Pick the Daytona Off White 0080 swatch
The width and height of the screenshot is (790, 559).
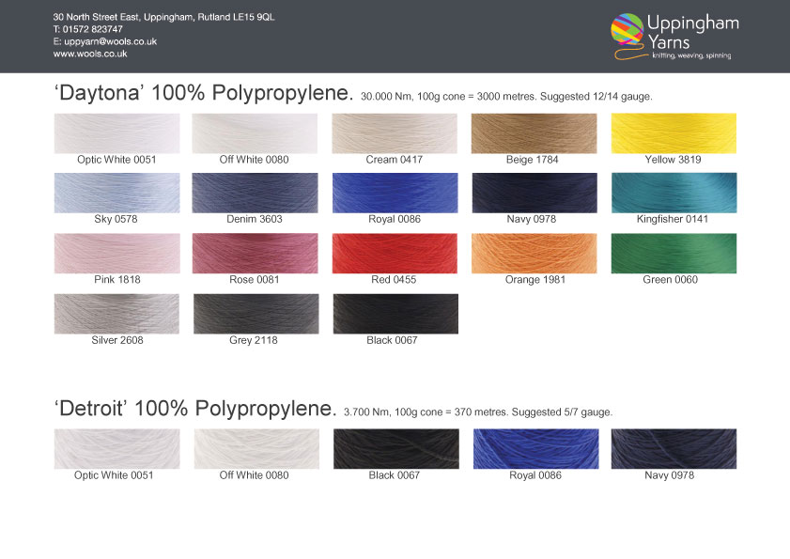tap(255, 132)
